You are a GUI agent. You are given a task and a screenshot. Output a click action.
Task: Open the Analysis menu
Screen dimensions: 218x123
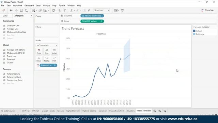coord(46,5)
